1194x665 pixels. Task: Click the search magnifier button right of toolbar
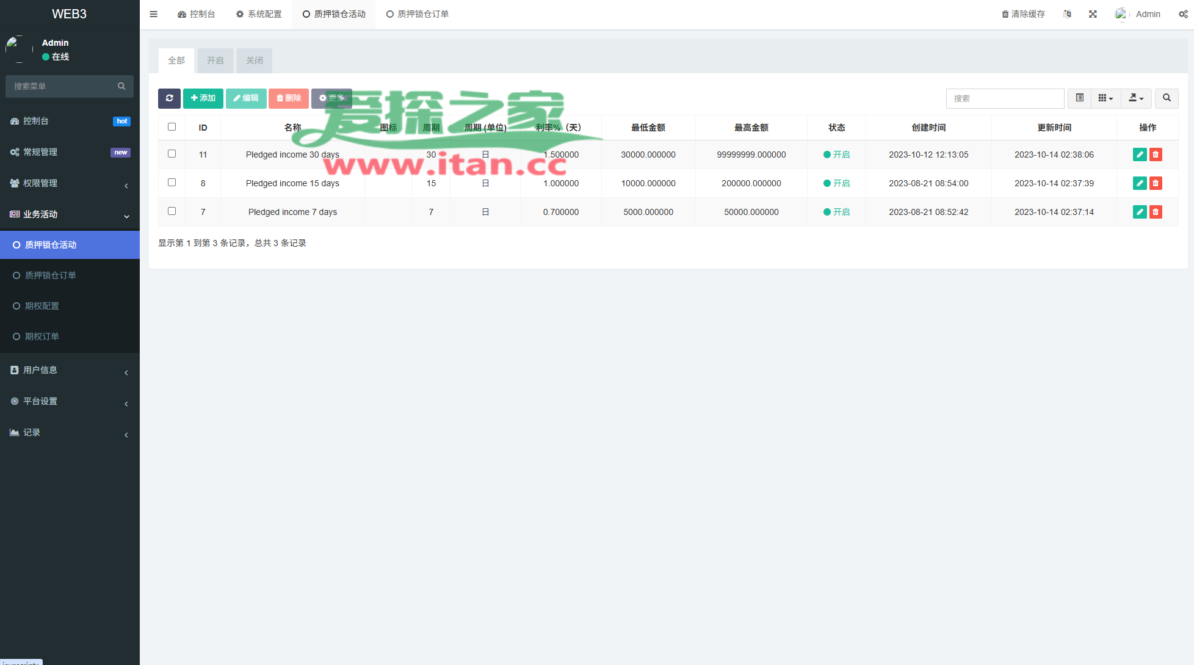click(1167, 98)
